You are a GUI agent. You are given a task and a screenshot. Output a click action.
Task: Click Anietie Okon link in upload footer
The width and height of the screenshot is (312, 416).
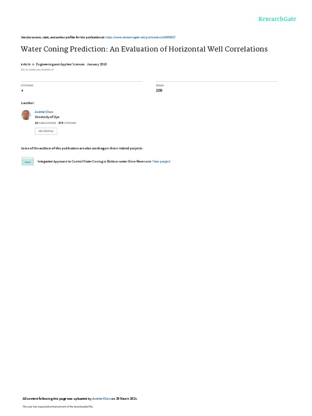coord(101,399)
